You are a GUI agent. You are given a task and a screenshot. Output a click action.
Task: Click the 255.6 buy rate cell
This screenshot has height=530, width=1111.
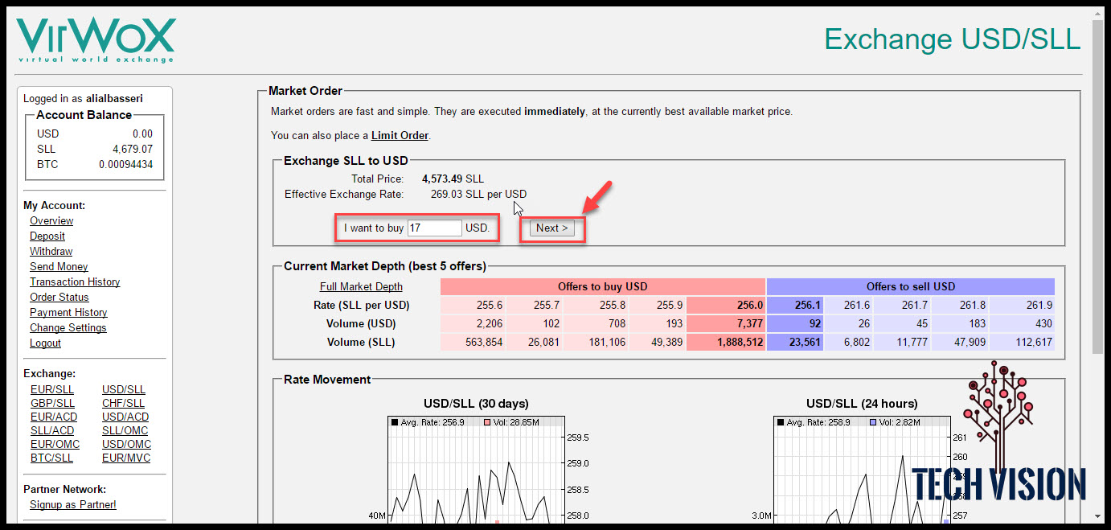(x=473, y=305)
